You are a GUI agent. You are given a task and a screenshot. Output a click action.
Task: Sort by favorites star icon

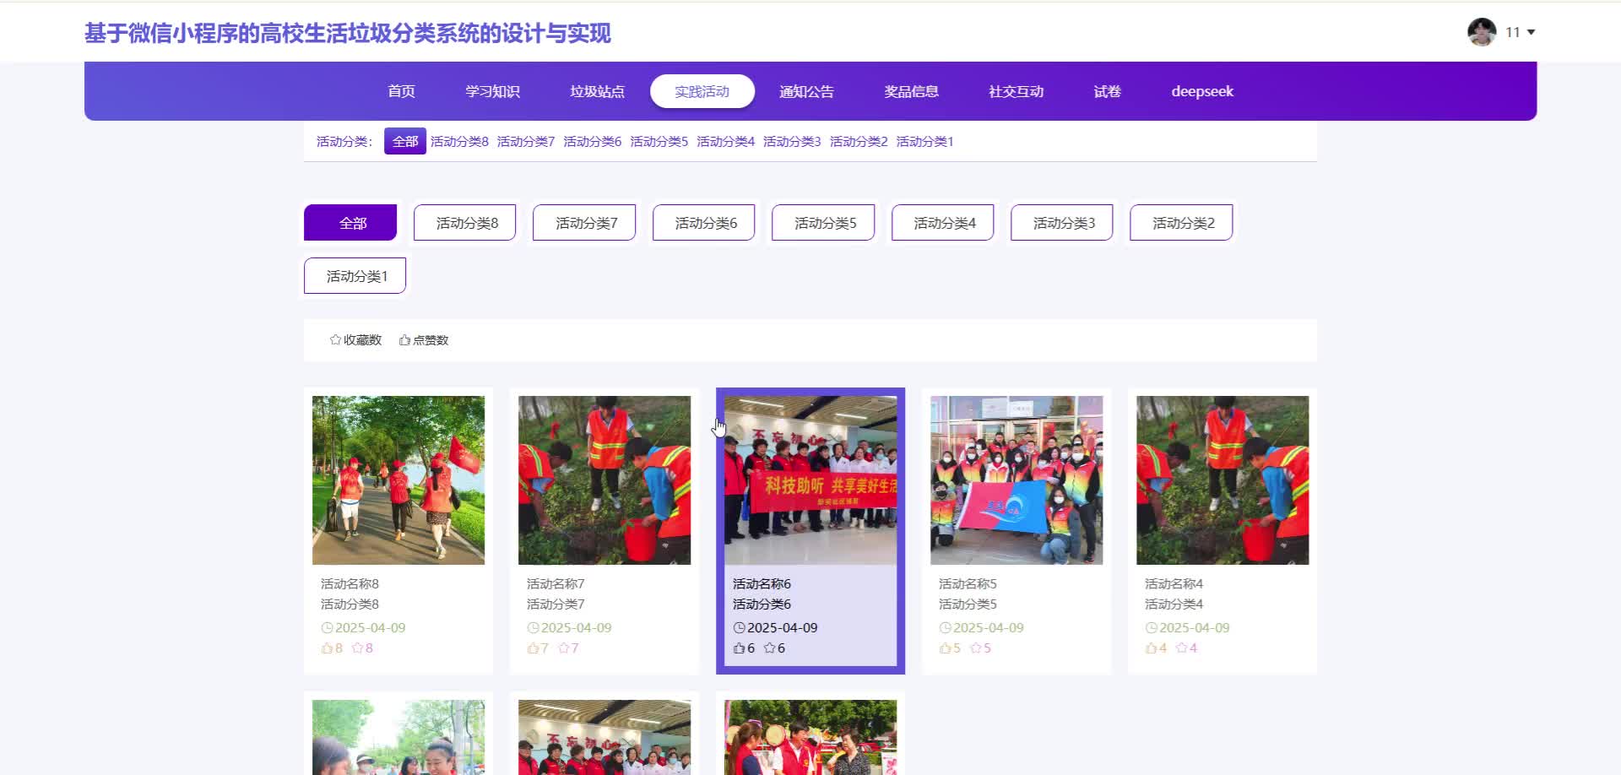click(x=335, y=339)
